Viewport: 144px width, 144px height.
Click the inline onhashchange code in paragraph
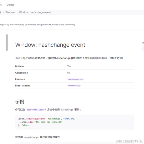pyautogui.click(x=31, y=137)
